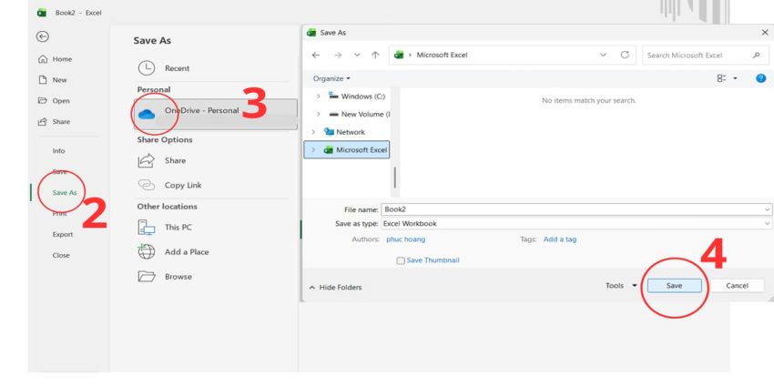Click the search magnifier icon
Screen dimensions: 774x387
[x=756, y=56]
